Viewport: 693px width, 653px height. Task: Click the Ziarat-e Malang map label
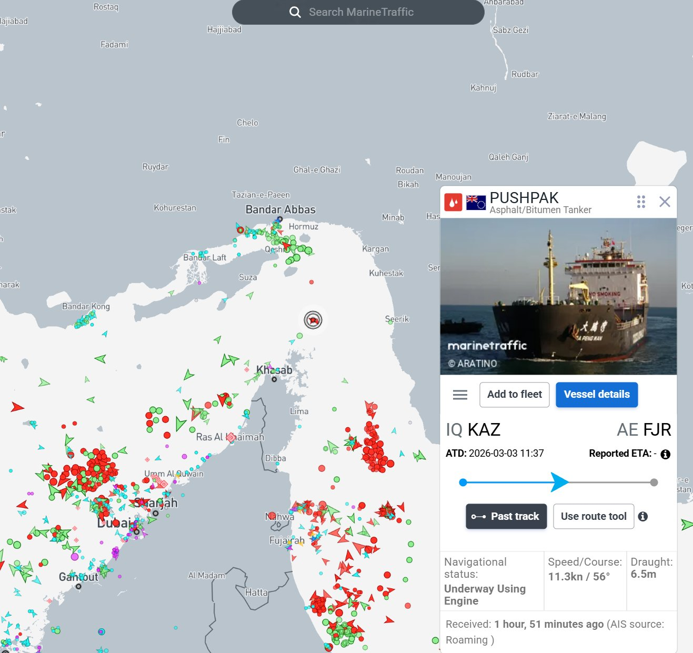(x=577, y=116)
